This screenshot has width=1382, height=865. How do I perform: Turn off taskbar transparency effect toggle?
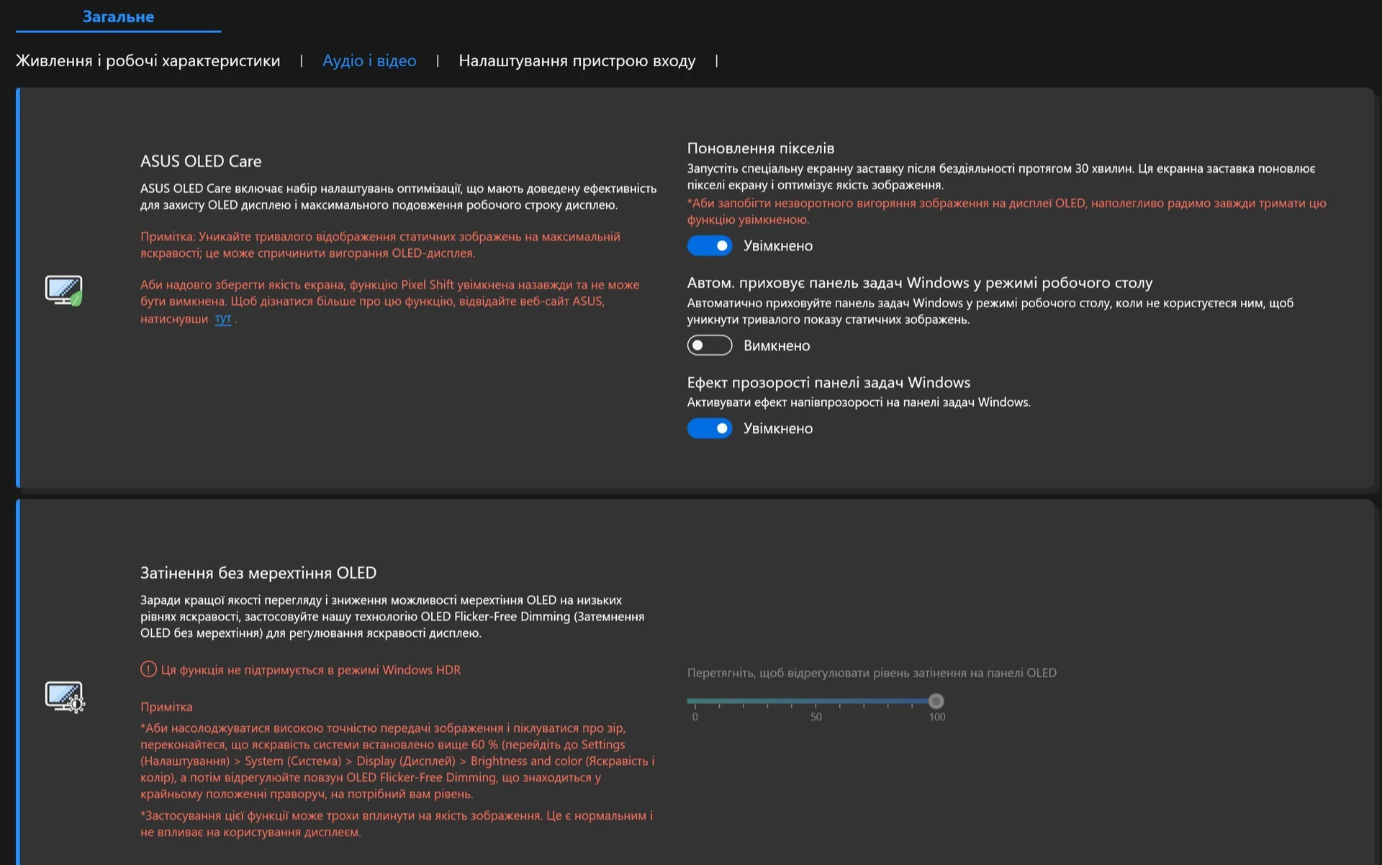(x=709, y=428)
